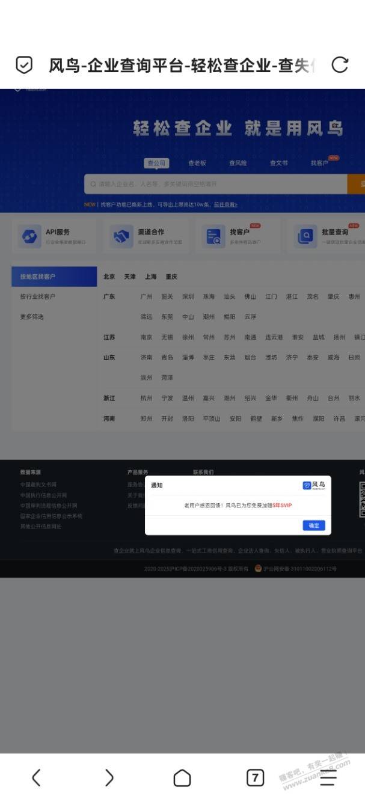Switch to the 查风险 search tab

pos(238,163)
